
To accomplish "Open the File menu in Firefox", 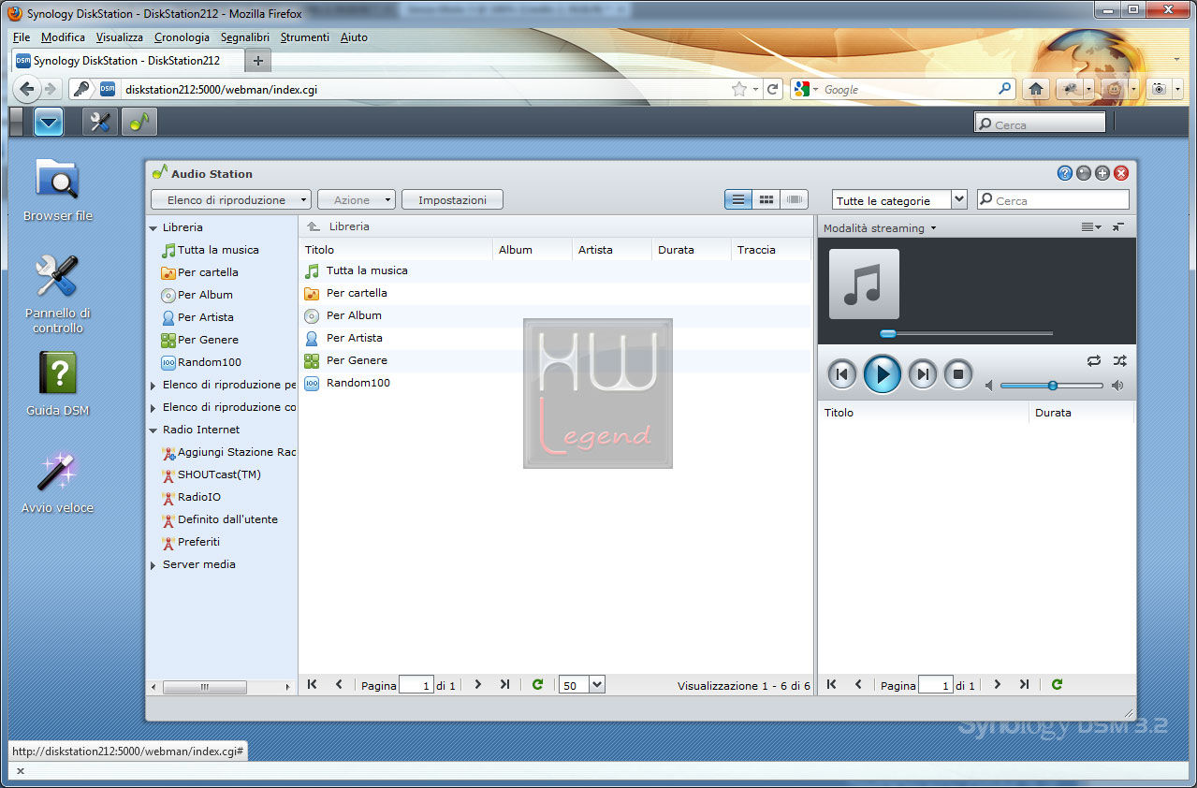I will (22, 37).
